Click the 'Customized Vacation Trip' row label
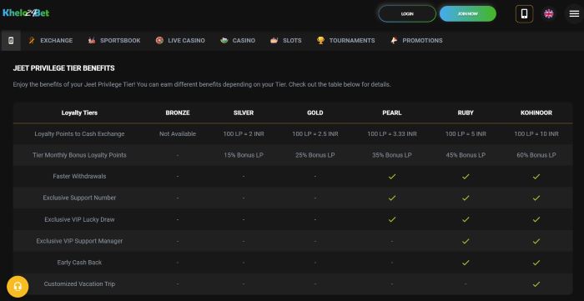 coord(79,284)
